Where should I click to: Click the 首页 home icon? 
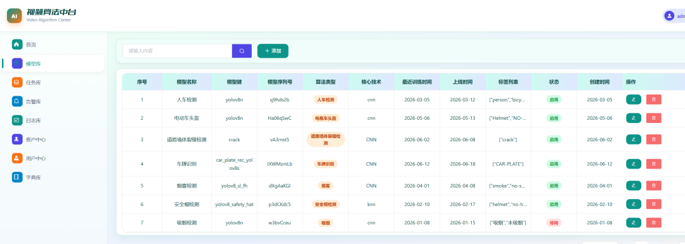point(17,44)
